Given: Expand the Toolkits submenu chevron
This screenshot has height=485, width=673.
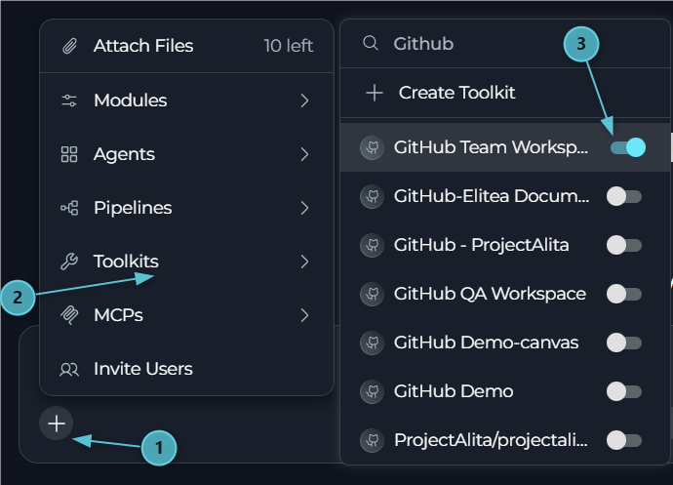Looking at the screenshot, I should [x=304, y=262].
